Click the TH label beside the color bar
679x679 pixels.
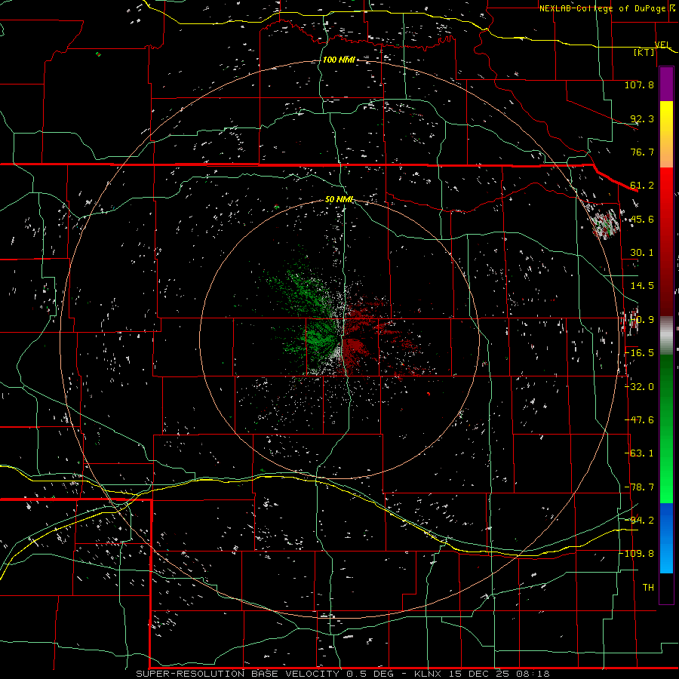pos(648,588)
